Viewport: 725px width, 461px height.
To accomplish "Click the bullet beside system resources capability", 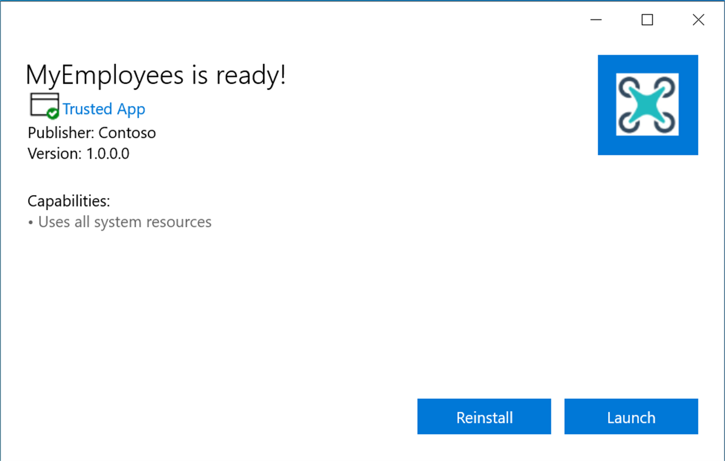I will click(32, 222).
